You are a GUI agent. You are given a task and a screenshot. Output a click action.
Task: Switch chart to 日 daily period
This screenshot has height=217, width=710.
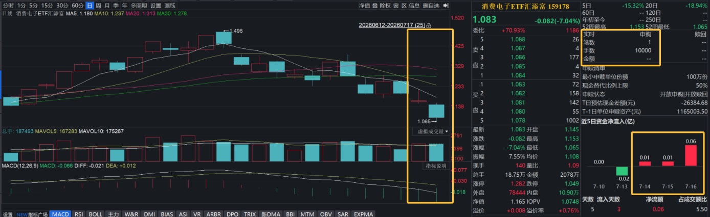pyautogui.click(x=90, y=6)
